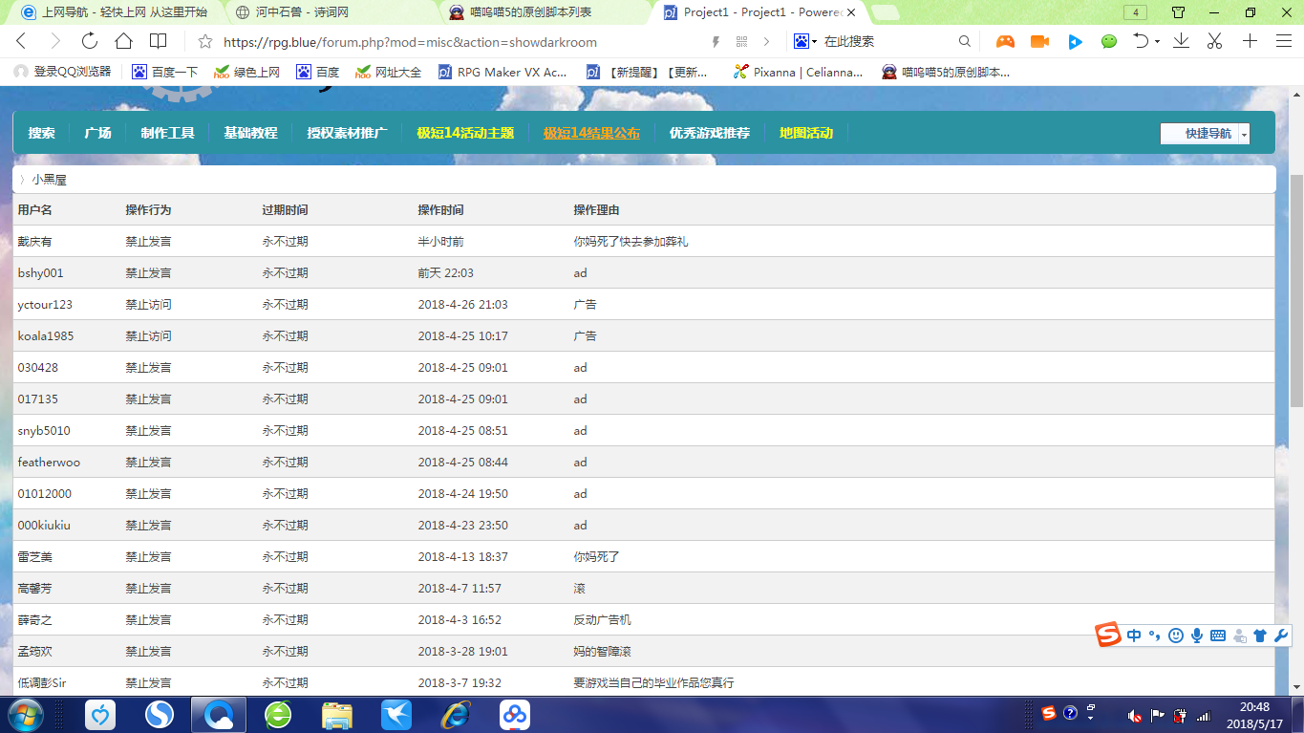Viewport: 1304px width, 733px height.
Task: Expand the Baidu search engine dropdown
Action: pyautogui.click(x=814, y=42)
